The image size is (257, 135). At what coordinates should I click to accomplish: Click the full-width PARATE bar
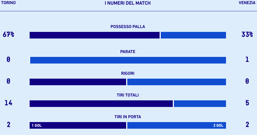click(128, 60)
